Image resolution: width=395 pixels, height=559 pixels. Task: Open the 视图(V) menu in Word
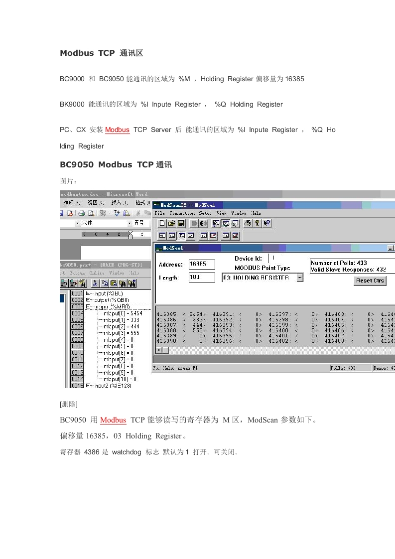pos(96,202)
